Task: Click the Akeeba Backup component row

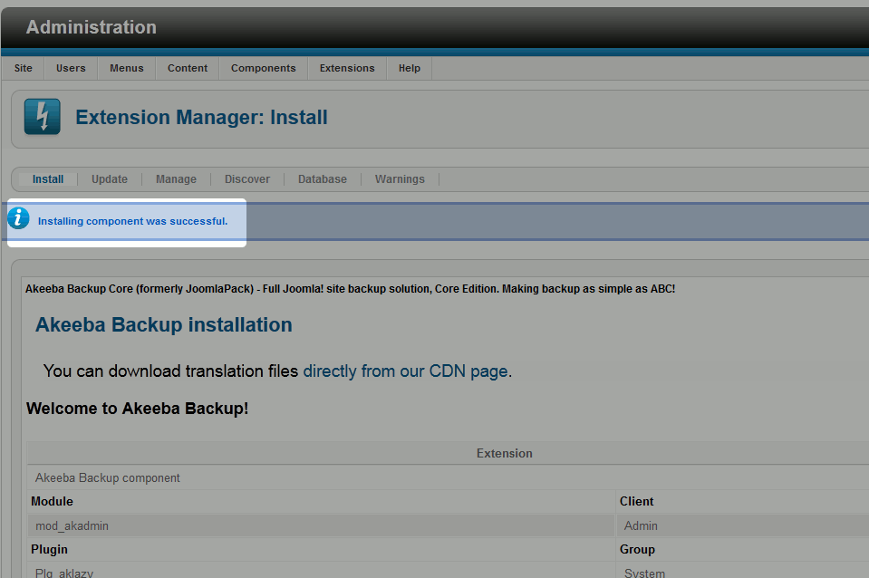Action: (x=108, y=477)
